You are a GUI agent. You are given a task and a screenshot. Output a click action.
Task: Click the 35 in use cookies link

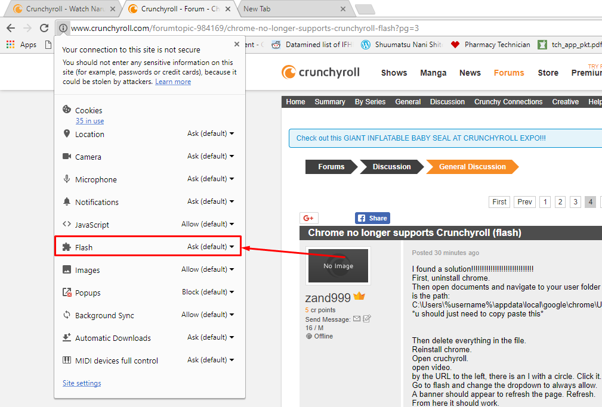(90, 121)
